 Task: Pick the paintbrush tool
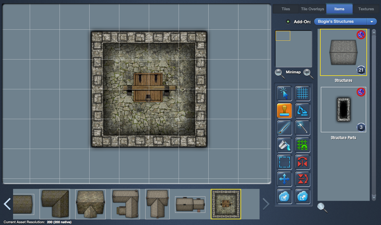[284, 128]
